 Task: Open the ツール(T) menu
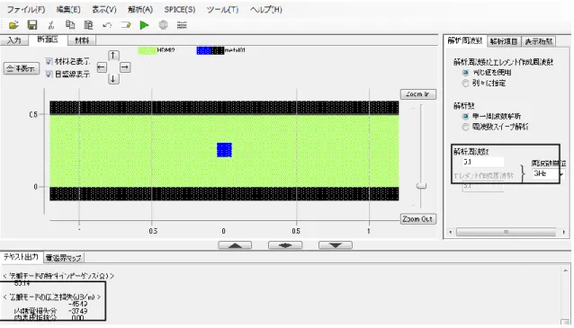click(222, 10)
